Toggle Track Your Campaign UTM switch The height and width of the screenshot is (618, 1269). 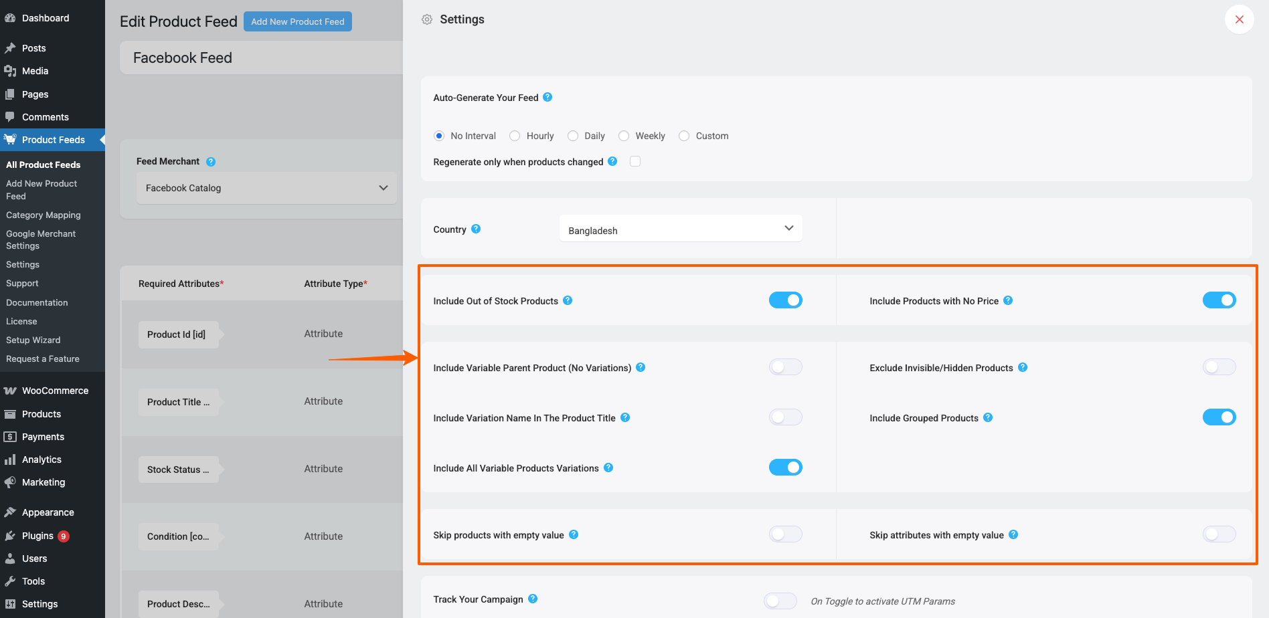pos(780,601)
